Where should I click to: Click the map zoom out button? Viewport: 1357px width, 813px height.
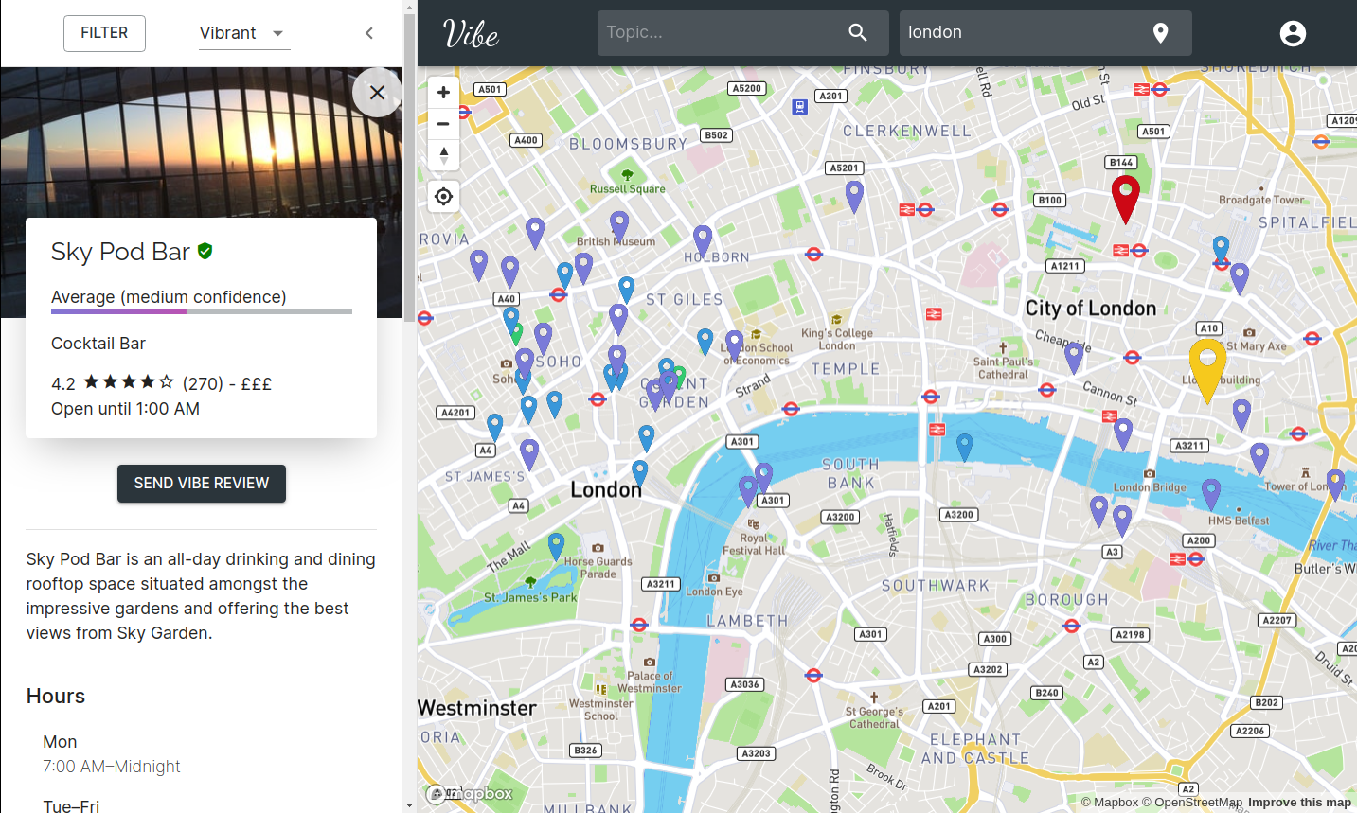[x=443, y=123]
